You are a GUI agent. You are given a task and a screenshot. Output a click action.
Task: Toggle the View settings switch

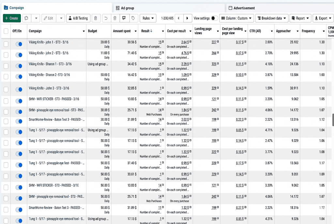(214, 18)
